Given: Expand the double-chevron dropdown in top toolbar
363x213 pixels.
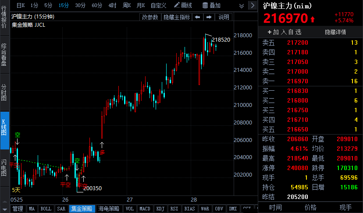Looking at the screenshot, I should 242,6.
